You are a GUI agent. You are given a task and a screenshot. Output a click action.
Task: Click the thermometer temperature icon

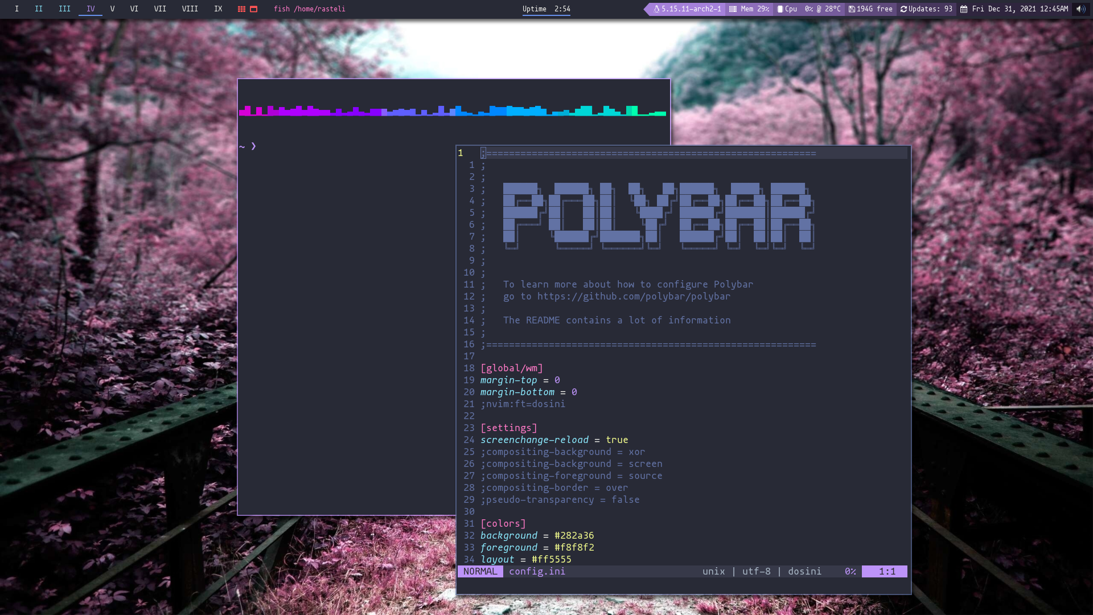819,9
